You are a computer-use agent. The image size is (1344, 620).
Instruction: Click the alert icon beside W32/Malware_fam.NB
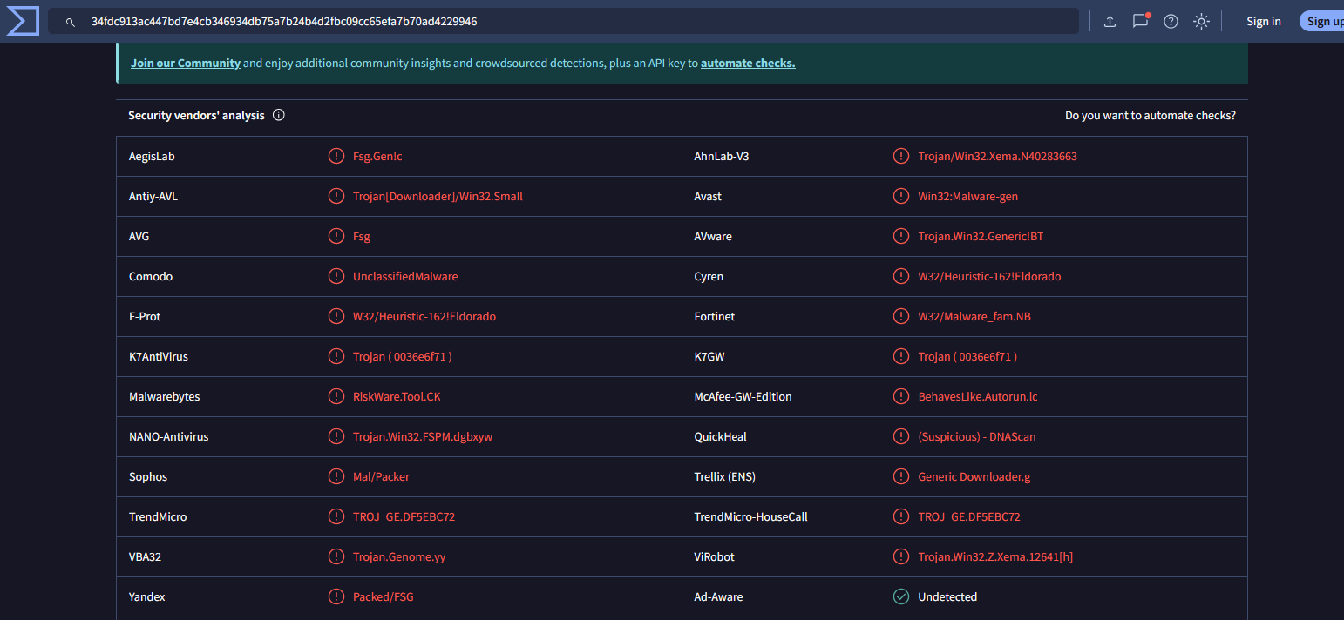point(901,316)
